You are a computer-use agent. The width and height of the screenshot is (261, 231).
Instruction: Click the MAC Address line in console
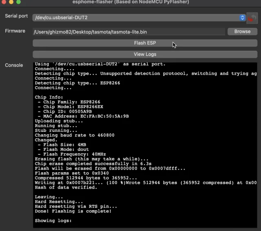[x=82, y=116]
